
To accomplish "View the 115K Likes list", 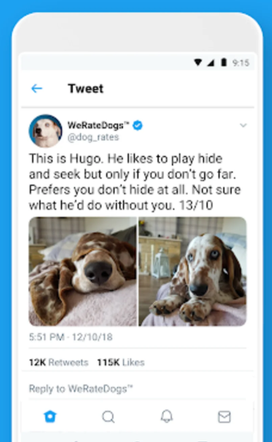I will (x=121, y=362).
